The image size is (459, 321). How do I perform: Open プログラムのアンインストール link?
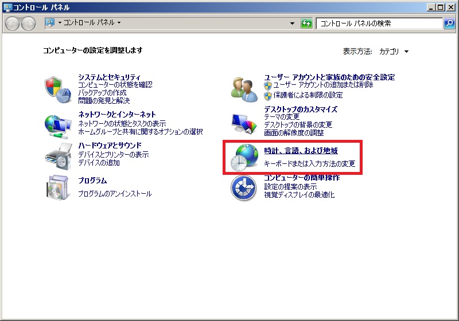tap(115, 194)
